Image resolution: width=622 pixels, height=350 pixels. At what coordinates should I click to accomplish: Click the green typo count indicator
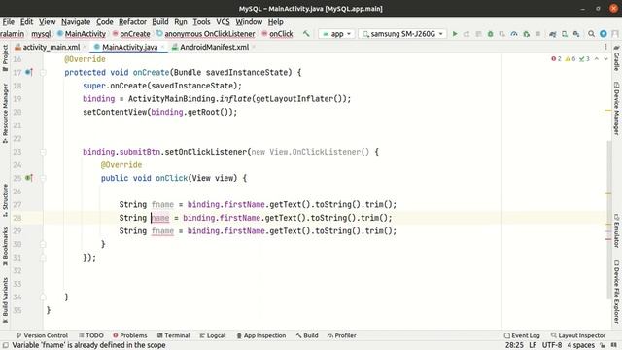pos(584,58)
